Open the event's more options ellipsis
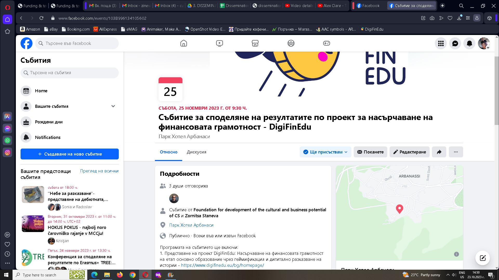 pyautogui.click(x=456, y=152)
